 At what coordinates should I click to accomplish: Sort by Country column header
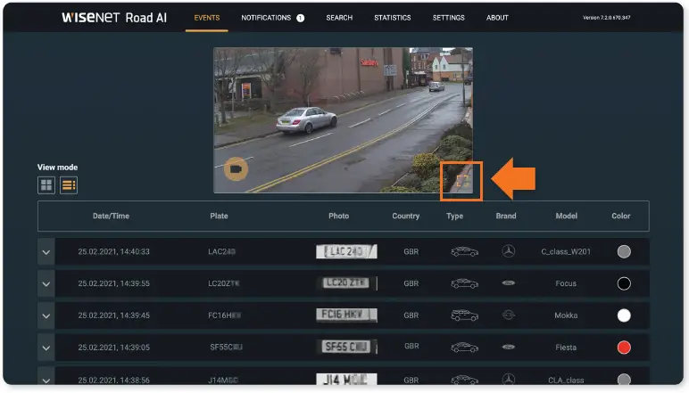[405, 216]
